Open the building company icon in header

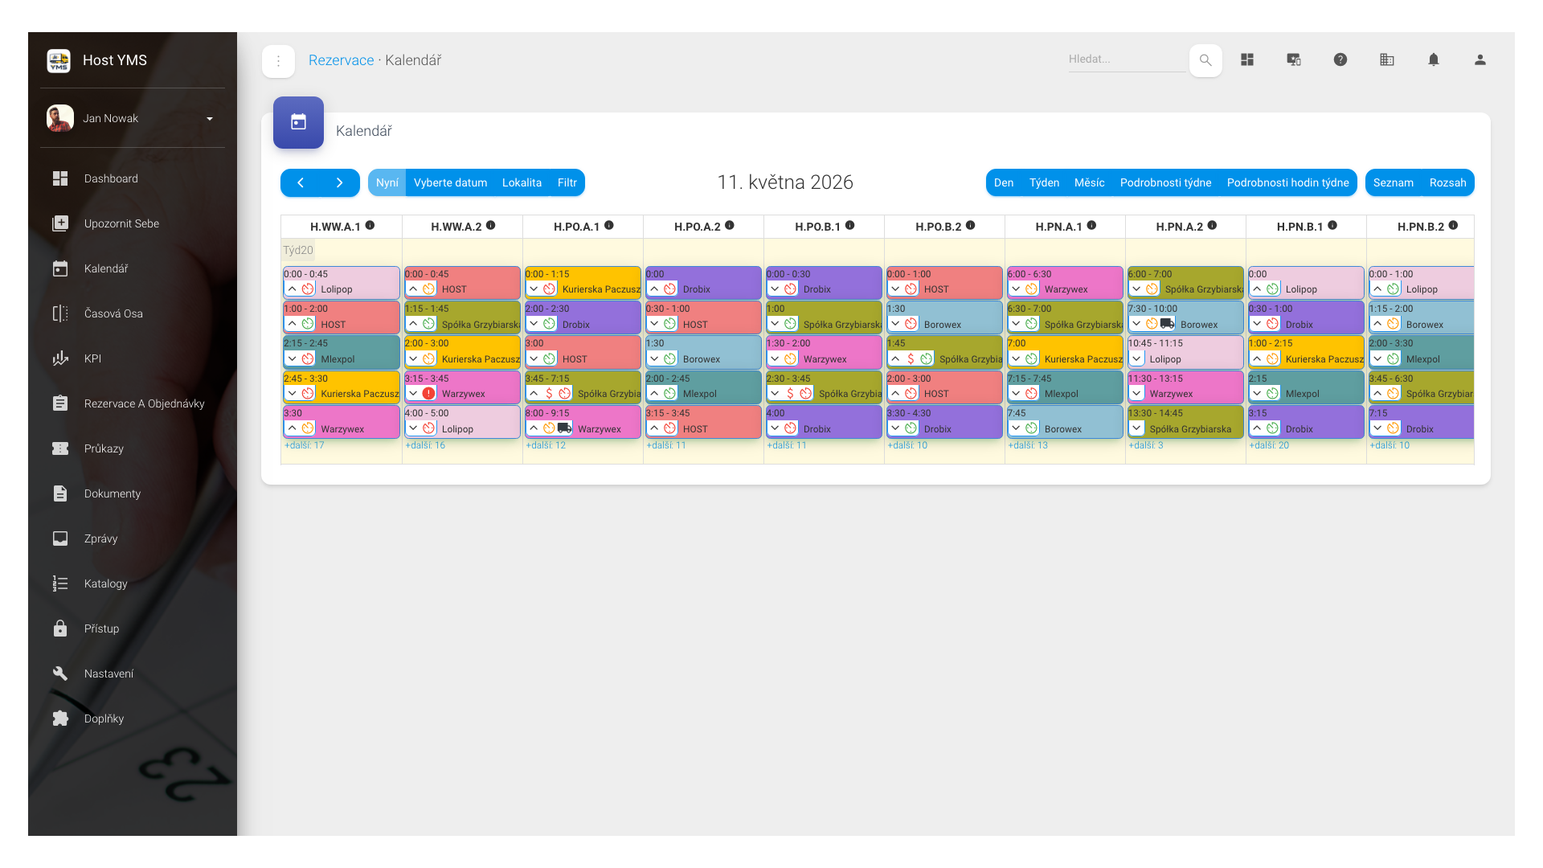point(1387,59)
